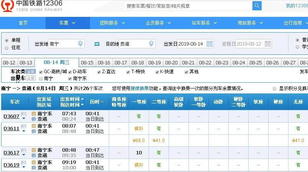Select the 08-20 date tab
The width and height of the screenshot is (308, 172).
[x=171, y=63]
